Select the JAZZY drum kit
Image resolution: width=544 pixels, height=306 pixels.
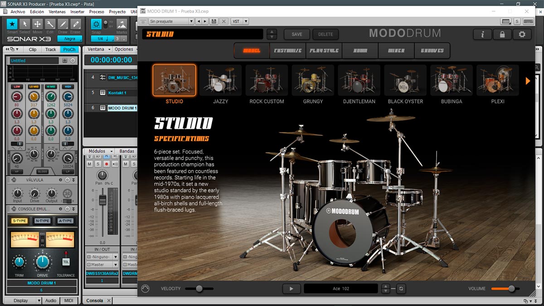pos(221,84)
